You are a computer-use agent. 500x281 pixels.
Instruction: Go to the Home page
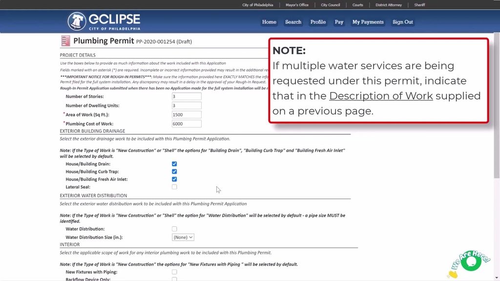tap(269, 22)
